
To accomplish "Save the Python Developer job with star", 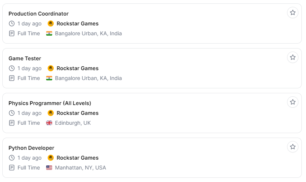I will (x=292, y=147).
